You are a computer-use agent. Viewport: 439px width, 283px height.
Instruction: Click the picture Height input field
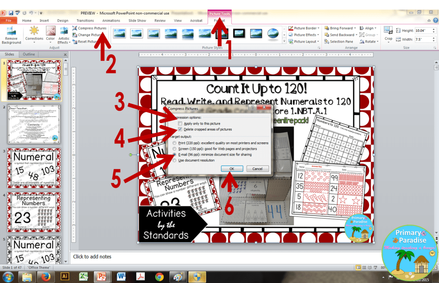[x=423, y=30]
